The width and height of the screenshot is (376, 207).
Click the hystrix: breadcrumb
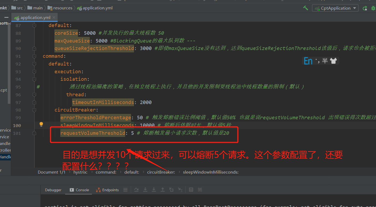pyautogui.click(x=80, y=172)
